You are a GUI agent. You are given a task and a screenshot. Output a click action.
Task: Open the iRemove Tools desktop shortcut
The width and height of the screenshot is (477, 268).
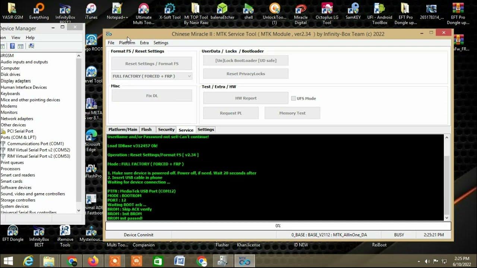point(65,236)
